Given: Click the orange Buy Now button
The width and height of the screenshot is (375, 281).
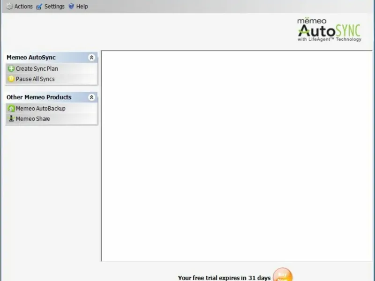Looking at the screenshot, I should click(283, 274).
